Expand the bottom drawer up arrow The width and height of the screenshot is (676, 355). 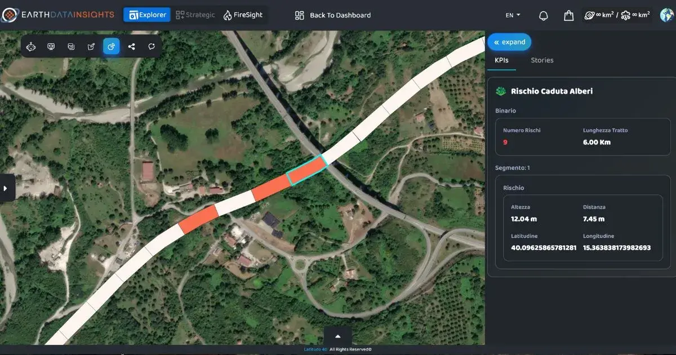(338, 336)
